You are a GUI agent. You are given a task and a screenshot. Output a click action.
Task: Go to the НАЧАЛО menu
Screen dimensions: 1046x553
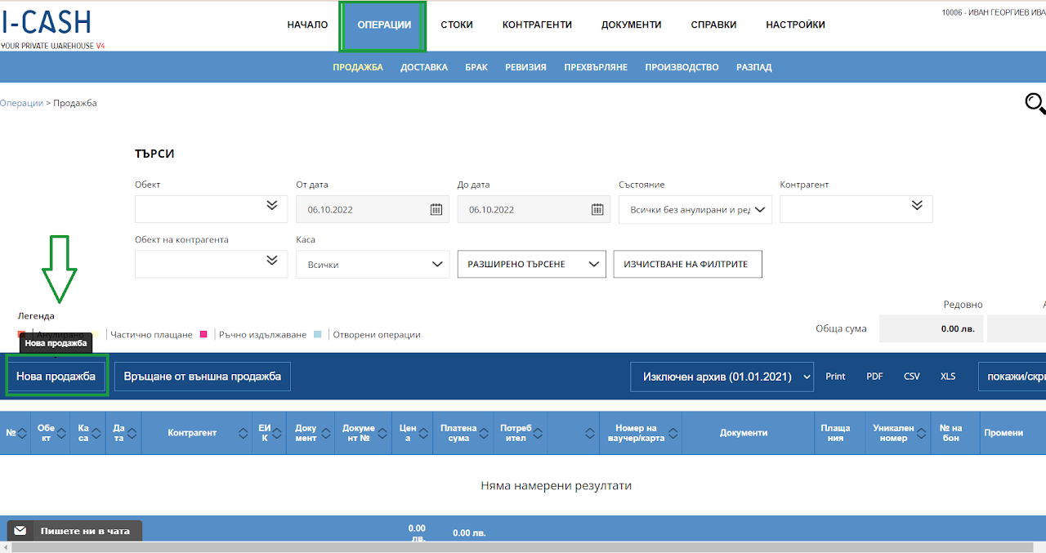pyautogui.click(x=307, y=25)
